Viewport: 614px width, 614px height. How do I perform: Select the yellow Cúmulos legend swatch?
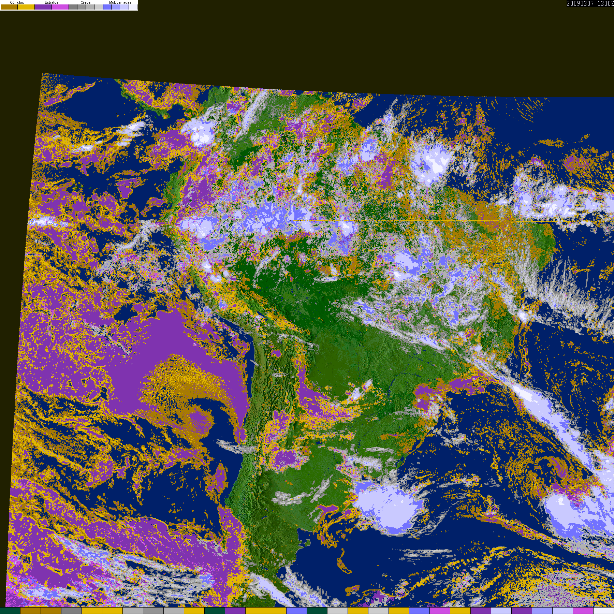click(26, 7)
